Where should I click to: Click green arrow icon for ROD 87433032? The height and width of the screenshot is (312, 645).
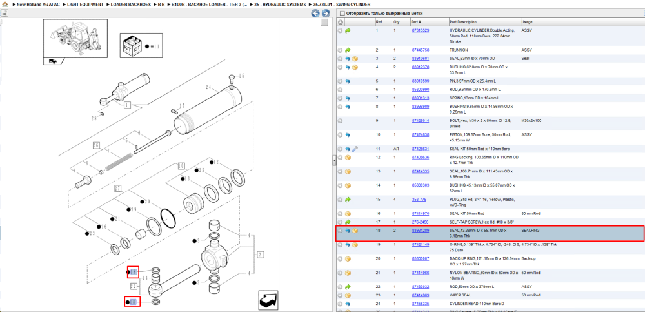click(348, 287)
